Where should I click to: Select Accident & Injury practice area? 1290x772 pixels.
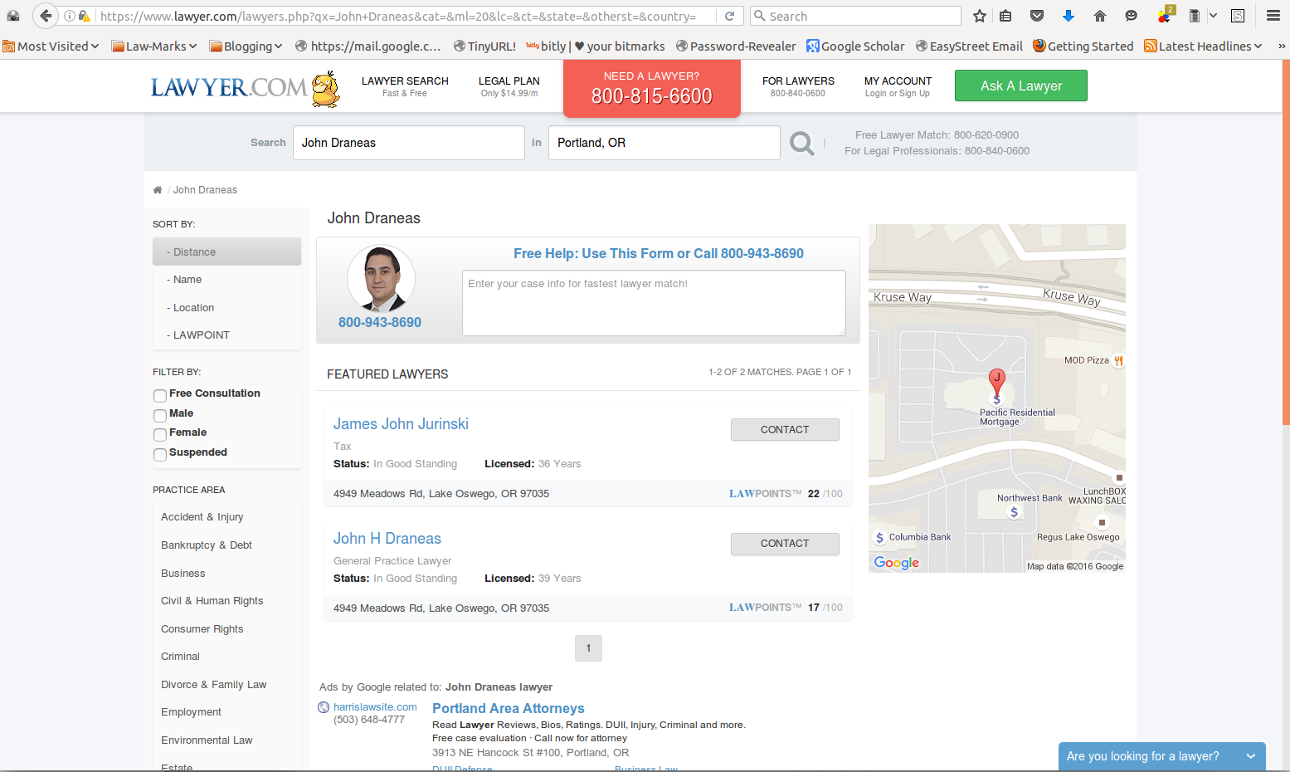pos(202,517)
